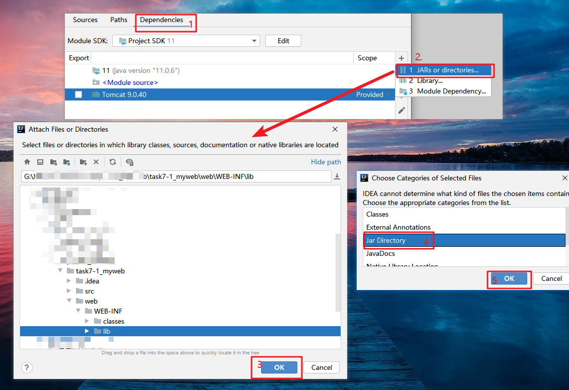The height and width of the screenshot is (390, 569).
Task: Collapse the task7-1_myweb tree node
Action: 60,271
